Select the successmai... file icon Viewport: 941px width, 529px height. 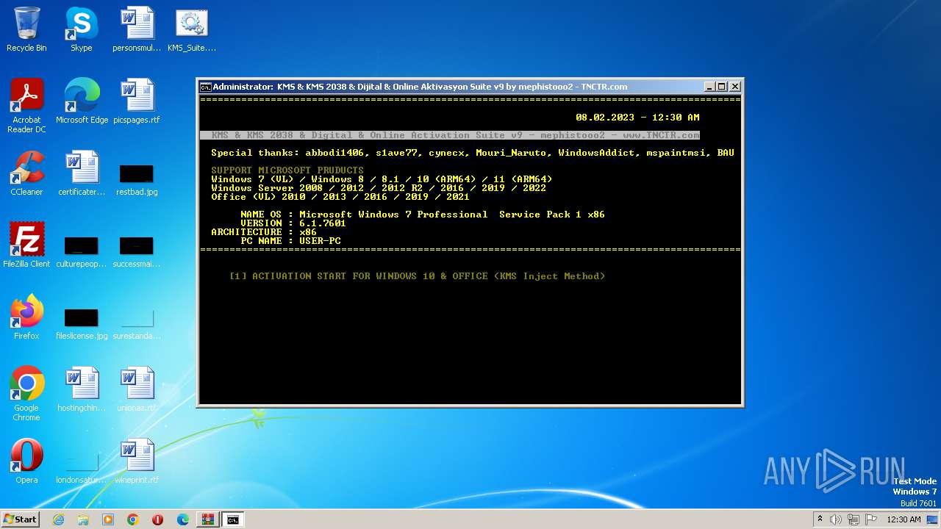(137, 251)
